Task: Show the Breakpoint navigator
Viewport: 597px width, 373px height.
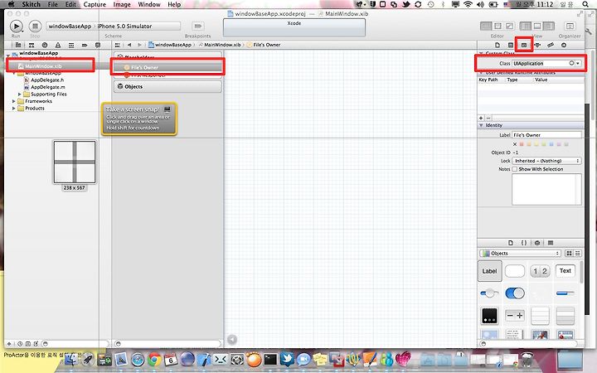Action: coord(85,45)
